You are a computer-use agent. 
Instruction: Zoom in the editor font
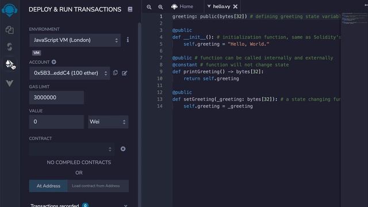pos(160,7)
